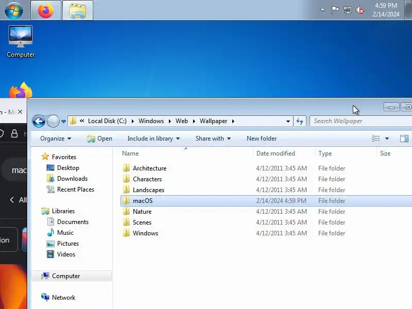Launch Firefox from the taskbar
Screen dimensions: 412x309
(x=46, y=10)
